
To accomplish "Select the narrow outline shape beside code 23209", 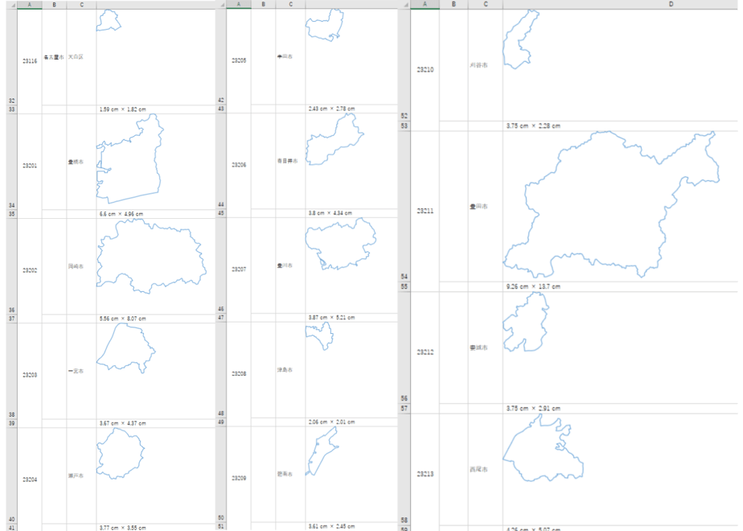I will [x=322, y=451].
